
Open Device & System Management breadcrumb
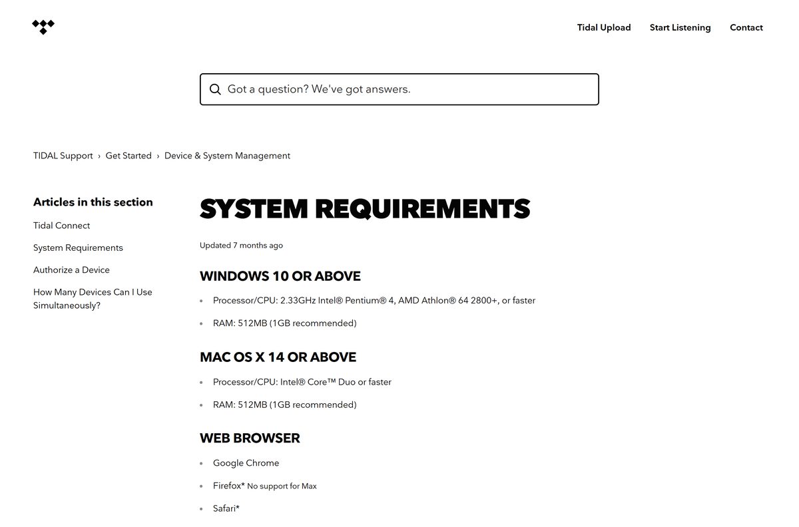227,156
